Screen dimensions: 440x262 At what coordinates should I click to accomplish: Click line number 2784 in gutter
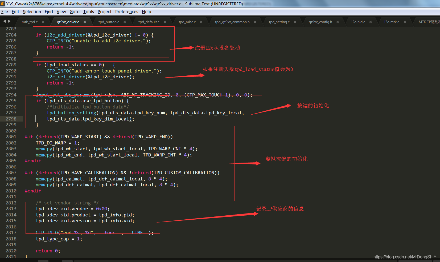point(11,35)
